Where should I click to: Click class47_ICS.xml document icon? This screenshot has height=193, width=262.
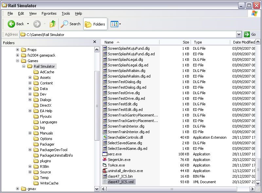tap(105, 182)
